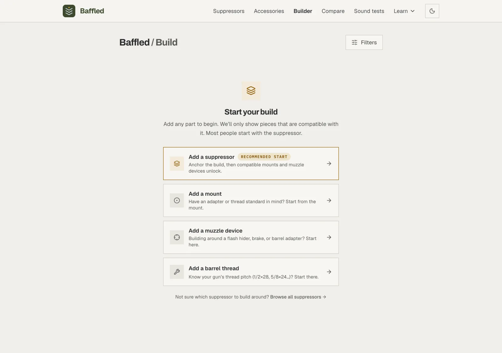Screen dimensions: 502x353
Task: Click the stacked layers icon above heading
Action: point(251,91)
